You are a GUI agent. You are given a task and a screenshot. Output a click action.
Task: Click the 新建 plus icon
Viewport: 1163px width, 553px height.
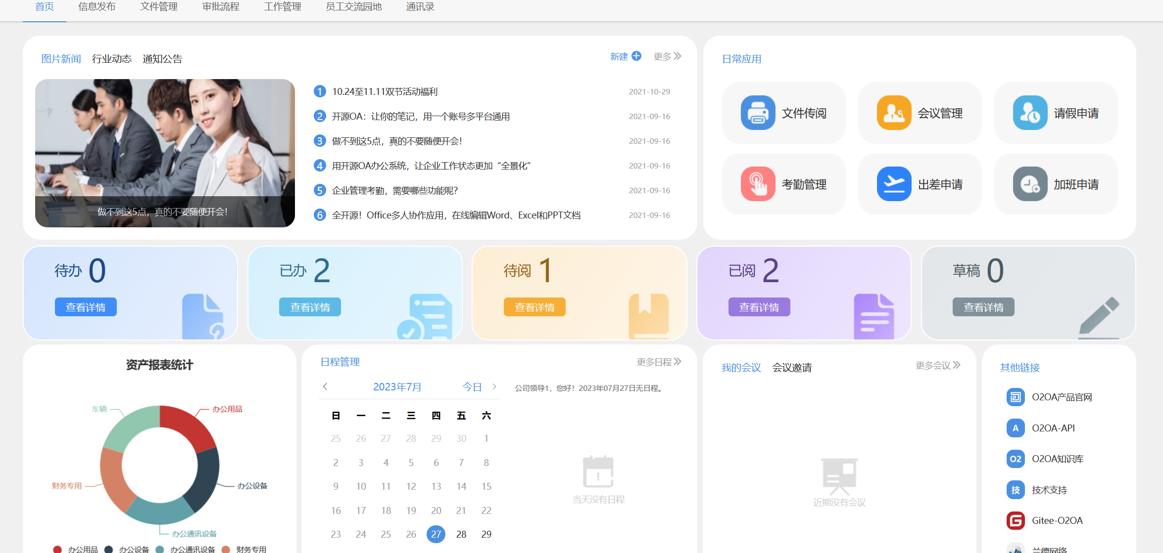click(636, 56)
